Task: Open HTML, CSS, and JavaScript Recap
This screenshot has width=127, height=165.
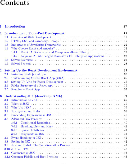Action: [34, 41]
